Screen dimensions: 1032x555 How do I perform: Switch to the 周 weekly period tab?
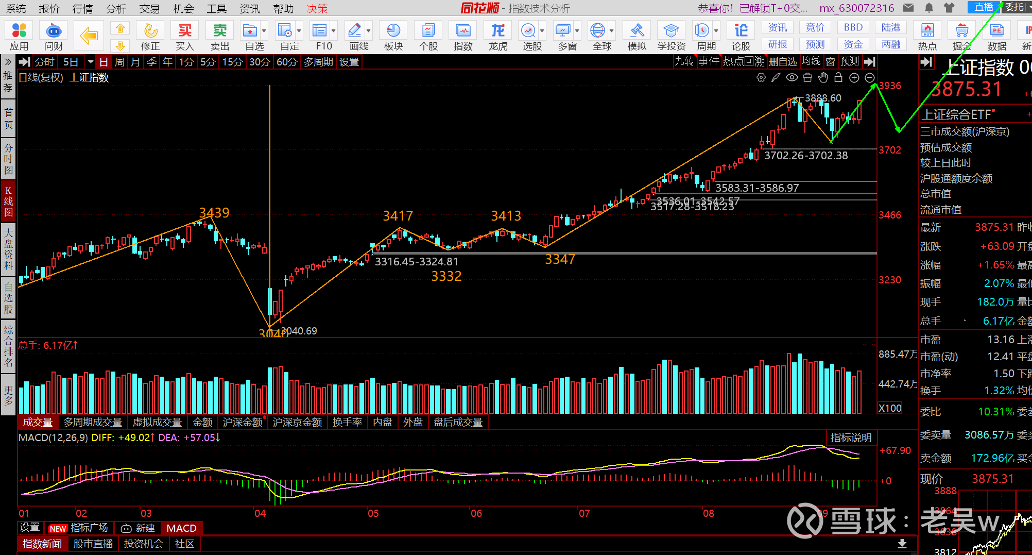click(x=119, y=62)
